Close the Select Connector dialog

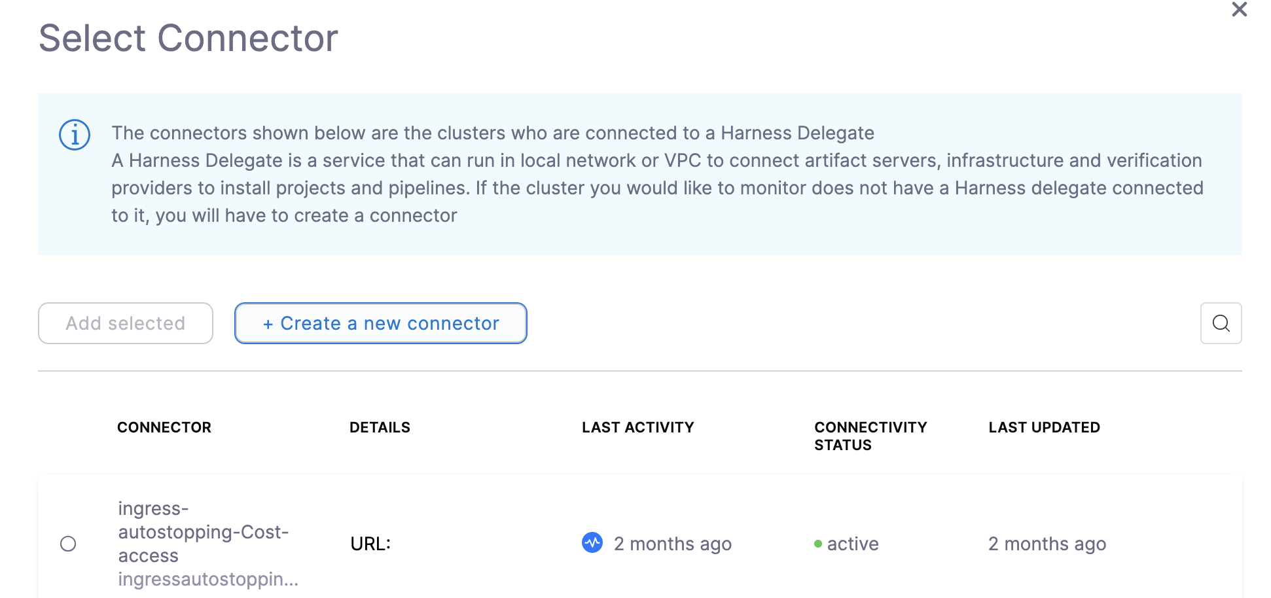coord(1239,9)
